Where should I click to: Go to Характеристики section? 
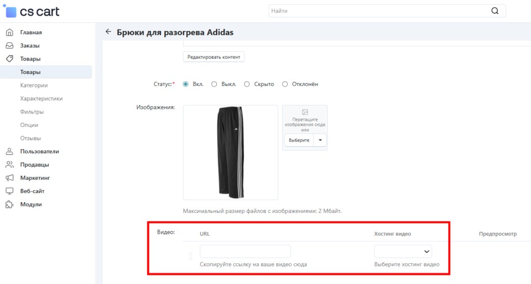[x=41, y=98]
